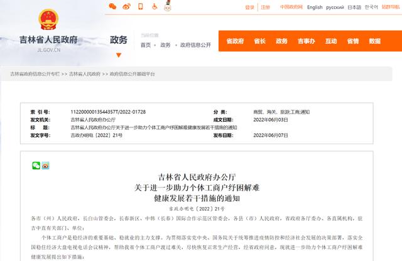Open the 省长 navigation tab
Viewport: 402px width, 261px height.
pos(259,41)
